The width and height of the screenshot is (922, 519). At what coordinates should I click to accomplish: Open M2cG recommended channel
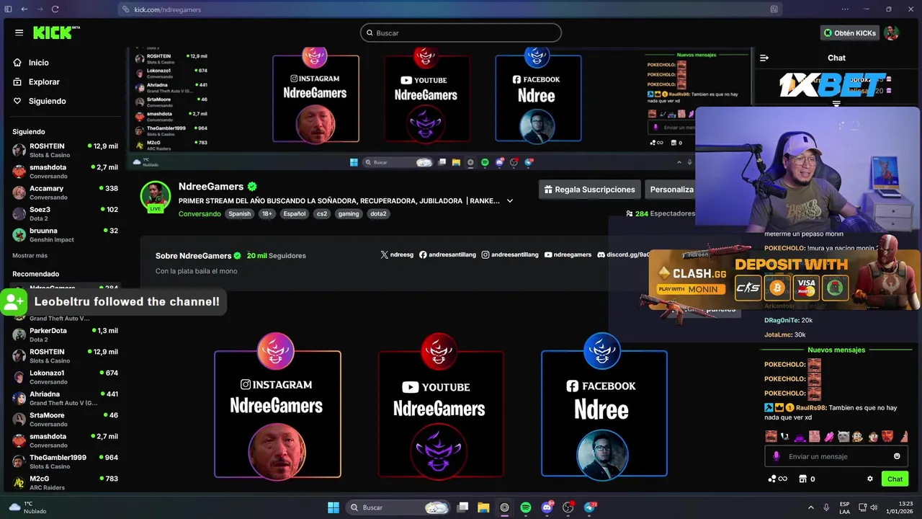click(x=65, y=482)
